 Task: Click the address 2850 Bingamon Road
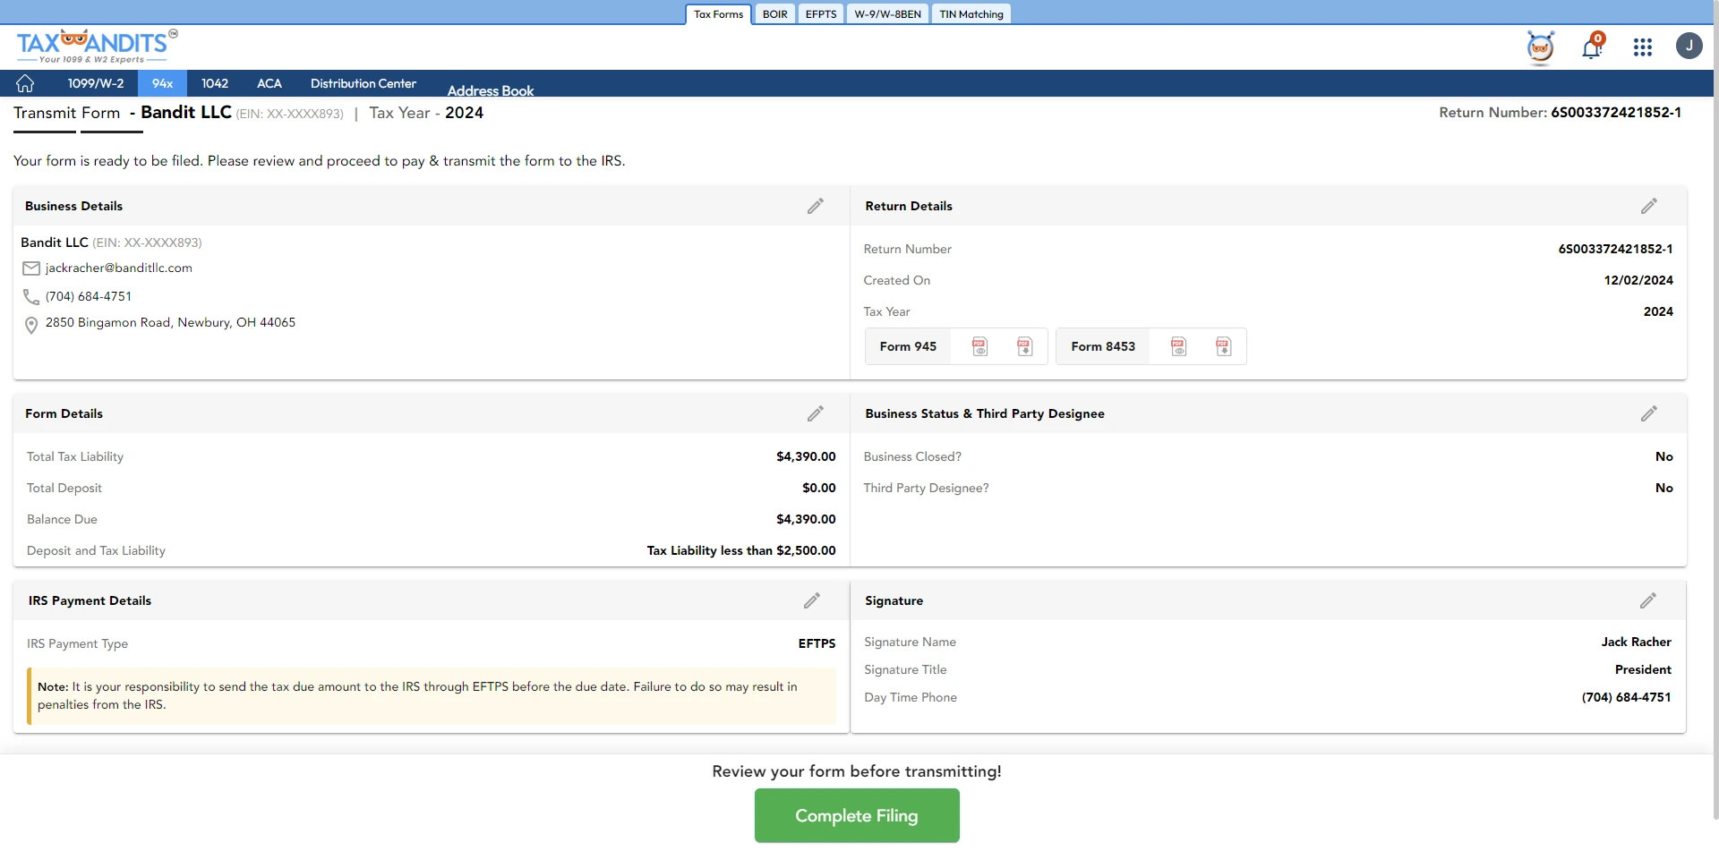(170, 322)
